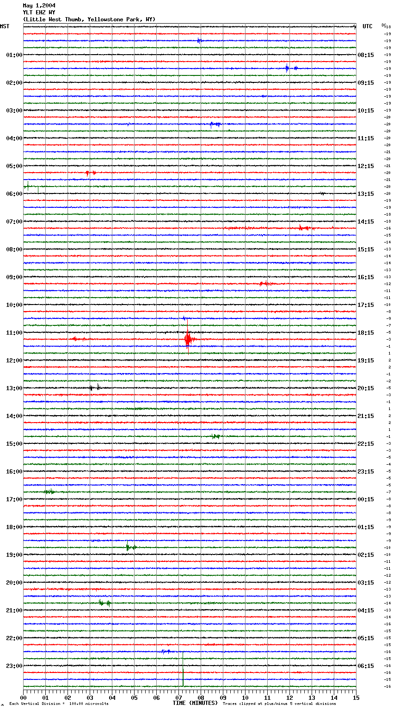The width and height of the screenshot is (393, 710).
Task: Click the minute 06 x-axis tick label
Action: tap(156, 698)
